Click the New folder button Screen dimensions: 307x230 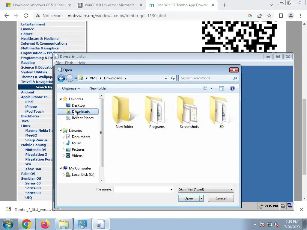point(98,88)
